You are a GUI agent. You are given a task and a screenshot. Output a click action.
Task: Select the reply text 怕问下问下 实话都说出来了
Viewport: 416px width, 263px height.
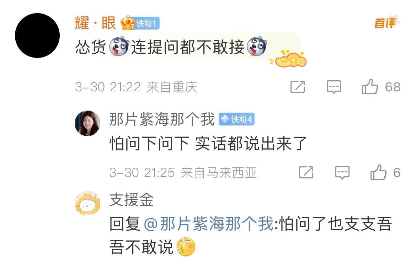(x=208, y=144)
